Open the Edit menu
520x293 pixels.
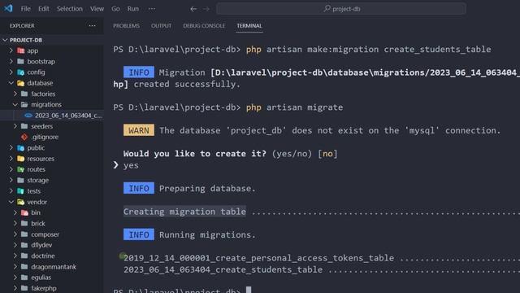43,9
